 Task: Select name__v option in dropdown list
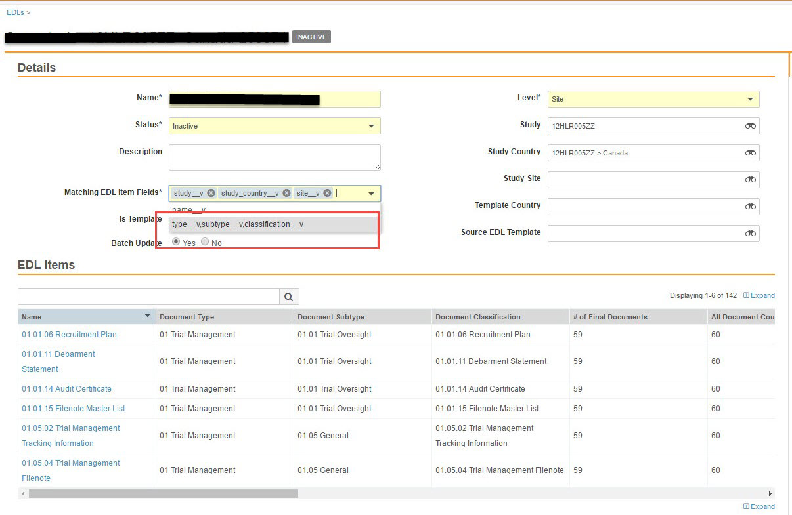point(189,210)
